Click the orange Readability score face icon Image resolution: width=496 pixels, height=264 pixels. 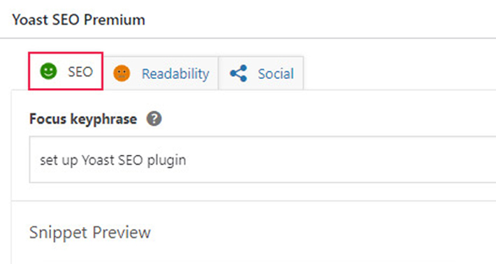click(122, 73)
